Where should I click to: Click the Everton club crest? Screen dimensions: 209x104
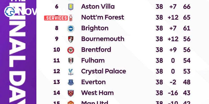click(x=71, y=82)
